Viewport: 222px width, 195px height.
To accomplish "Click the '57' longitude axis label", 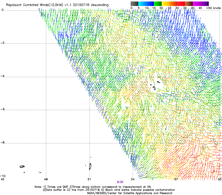I will point(176,179).
